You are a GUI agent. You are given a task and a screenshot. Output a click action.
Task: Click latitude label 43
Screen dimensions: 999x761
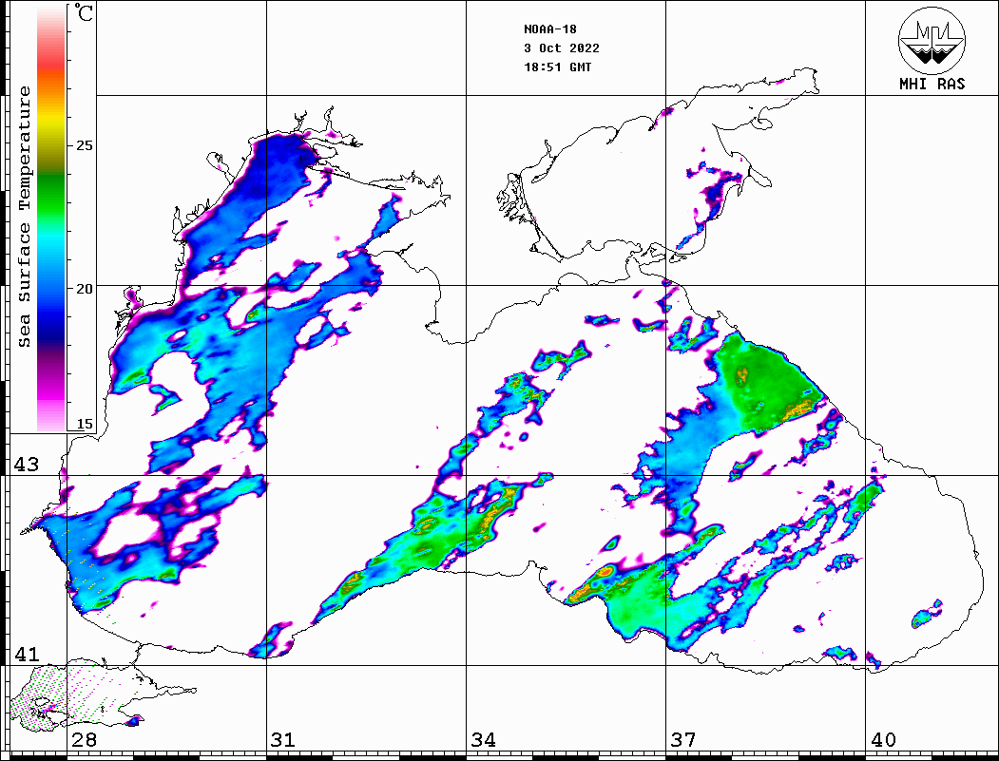point(27,465)
